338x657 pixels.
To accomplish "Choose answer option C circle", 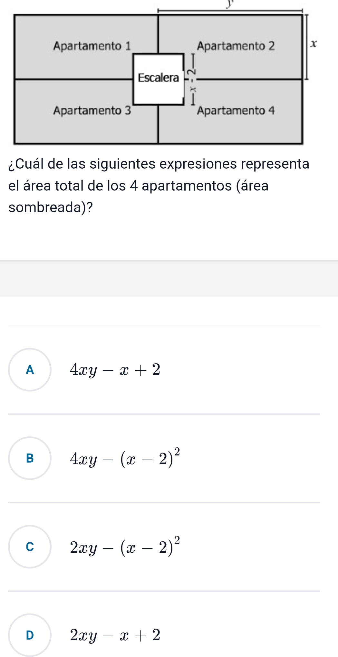I will click(x=30, y=547).
